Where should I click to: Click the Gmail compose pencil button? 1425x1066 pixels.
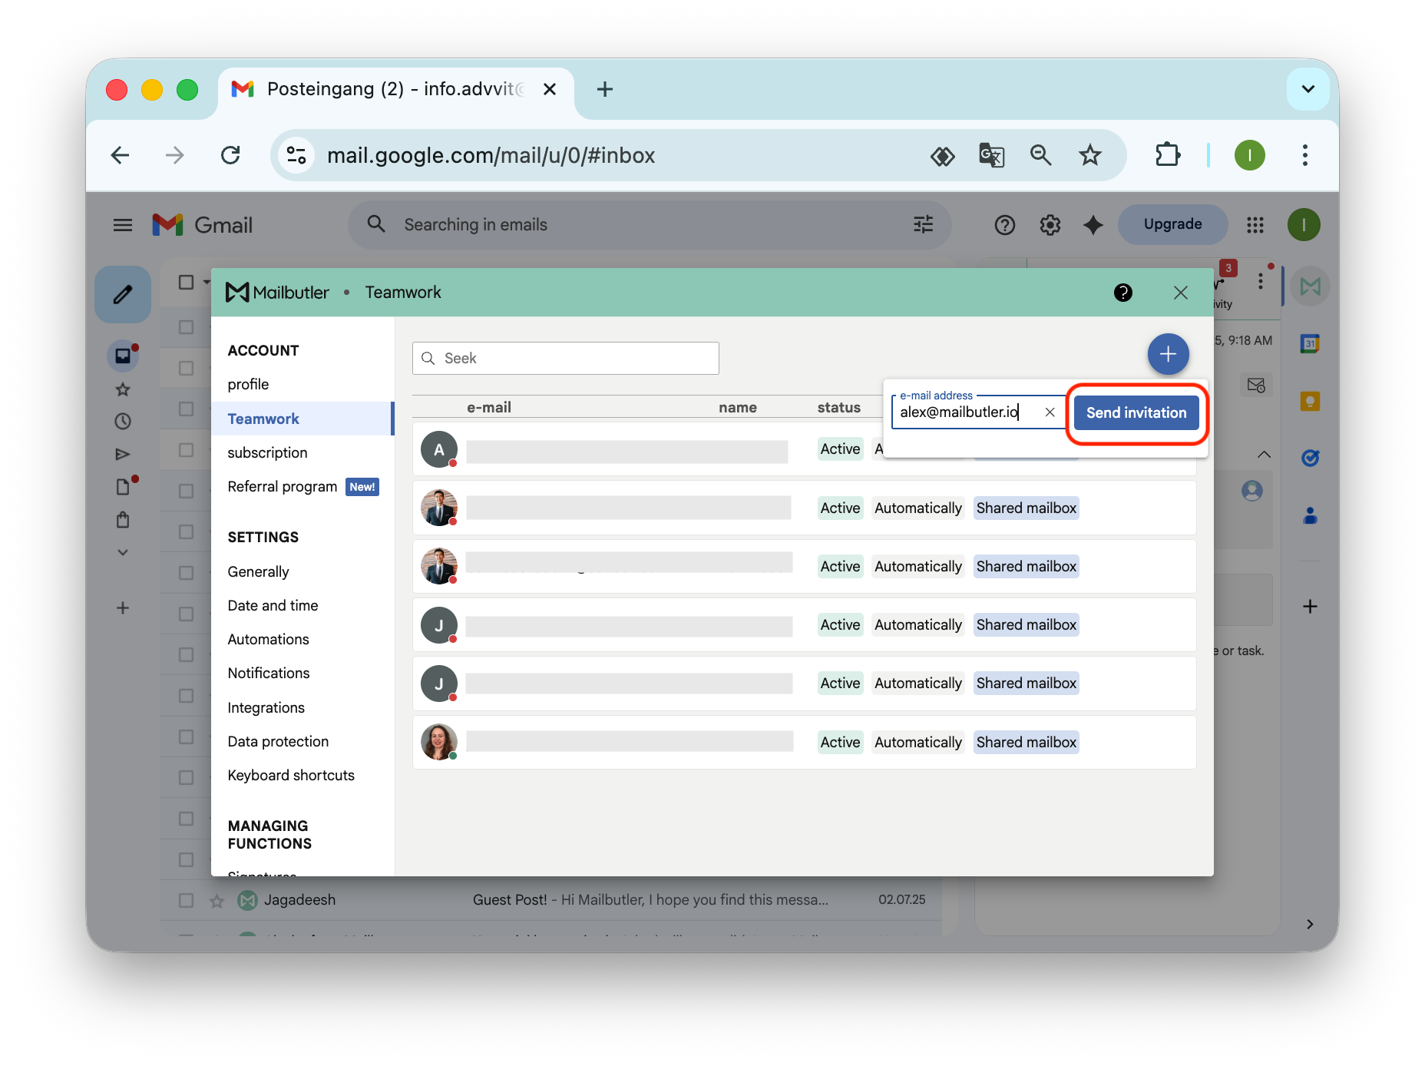point(123,294)
